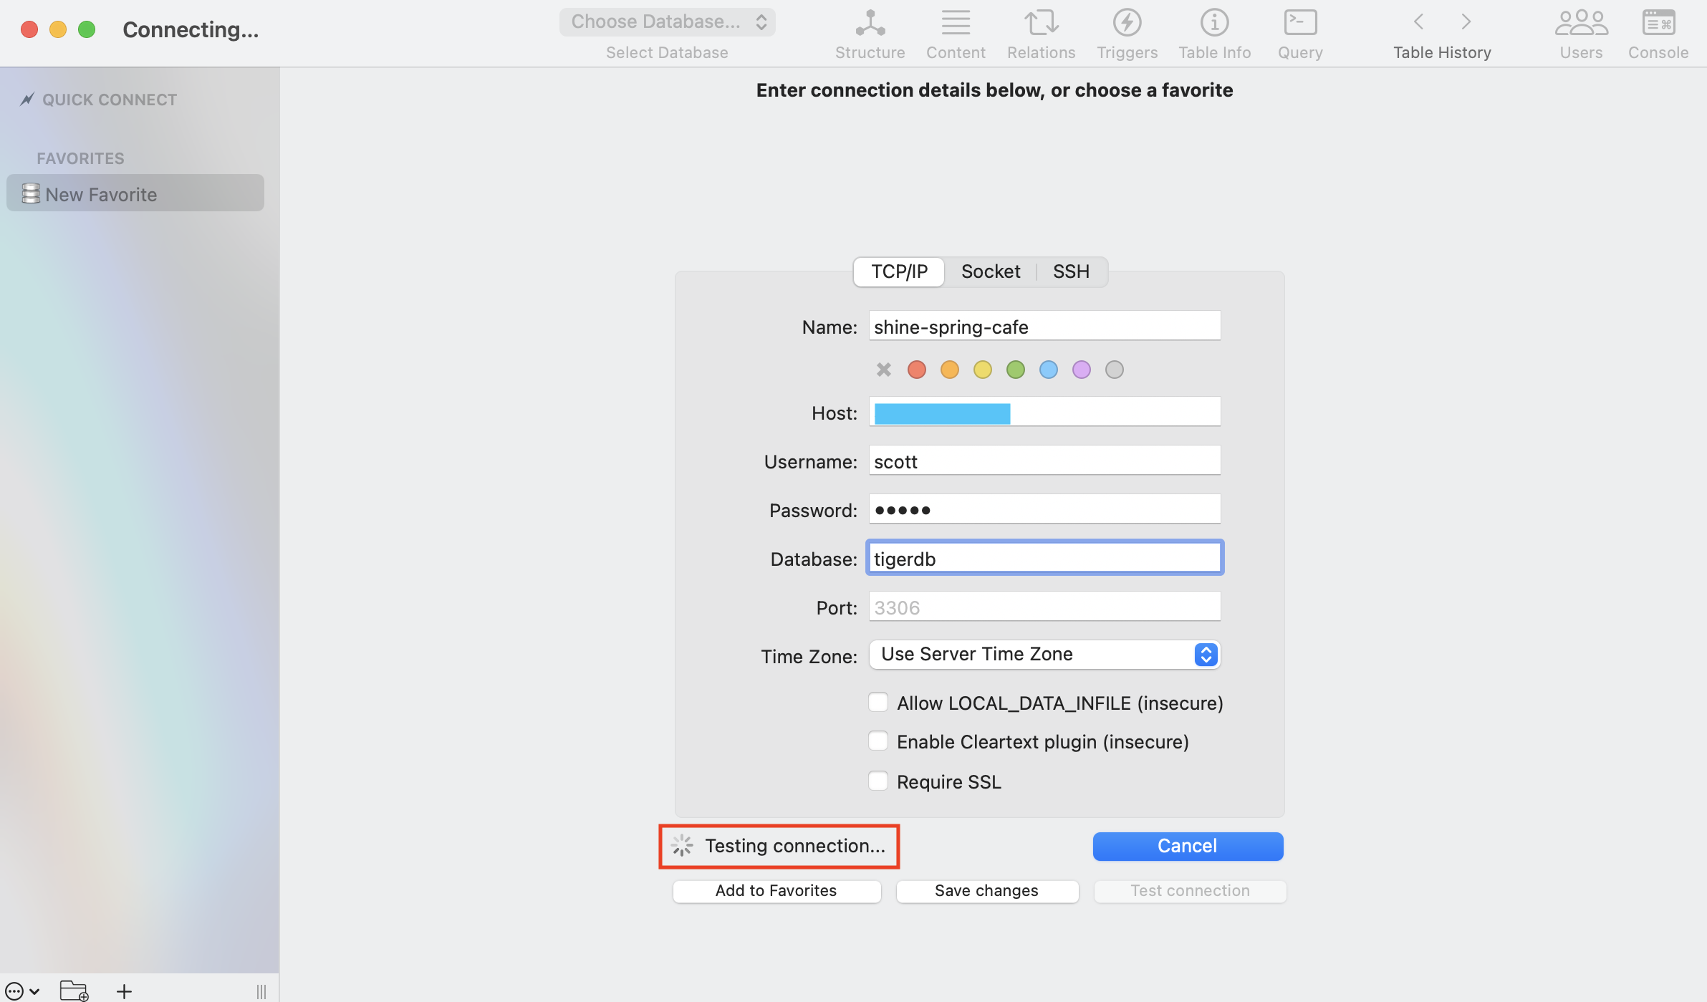
Task: Switch to the SSH tab
Action: (1071, 271)
